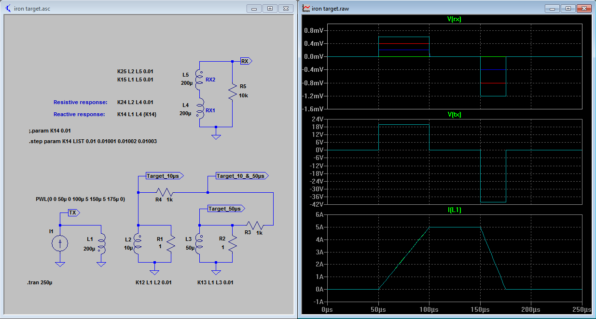Select the I(L1) trace label
The height and width of the screenshot is (319, 596).
(x=455, y=210)
